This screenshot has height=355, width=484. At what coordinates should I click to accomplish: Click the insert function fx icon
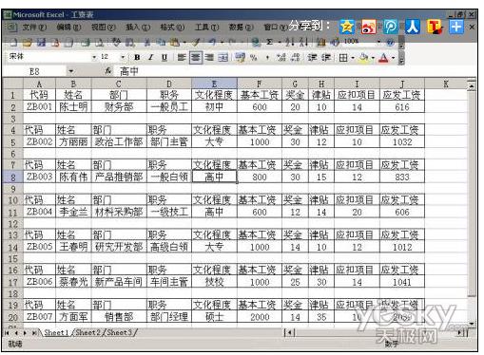click(107, 71)
